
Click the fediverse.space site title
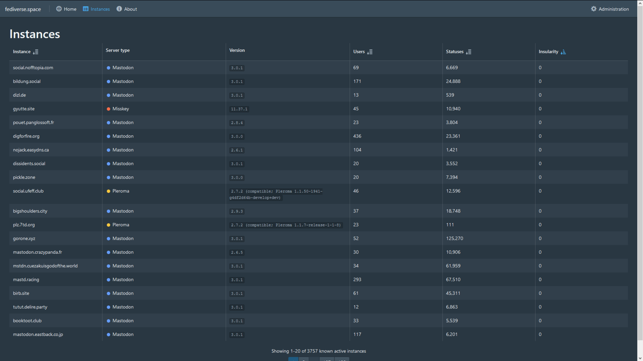[23, 9]
